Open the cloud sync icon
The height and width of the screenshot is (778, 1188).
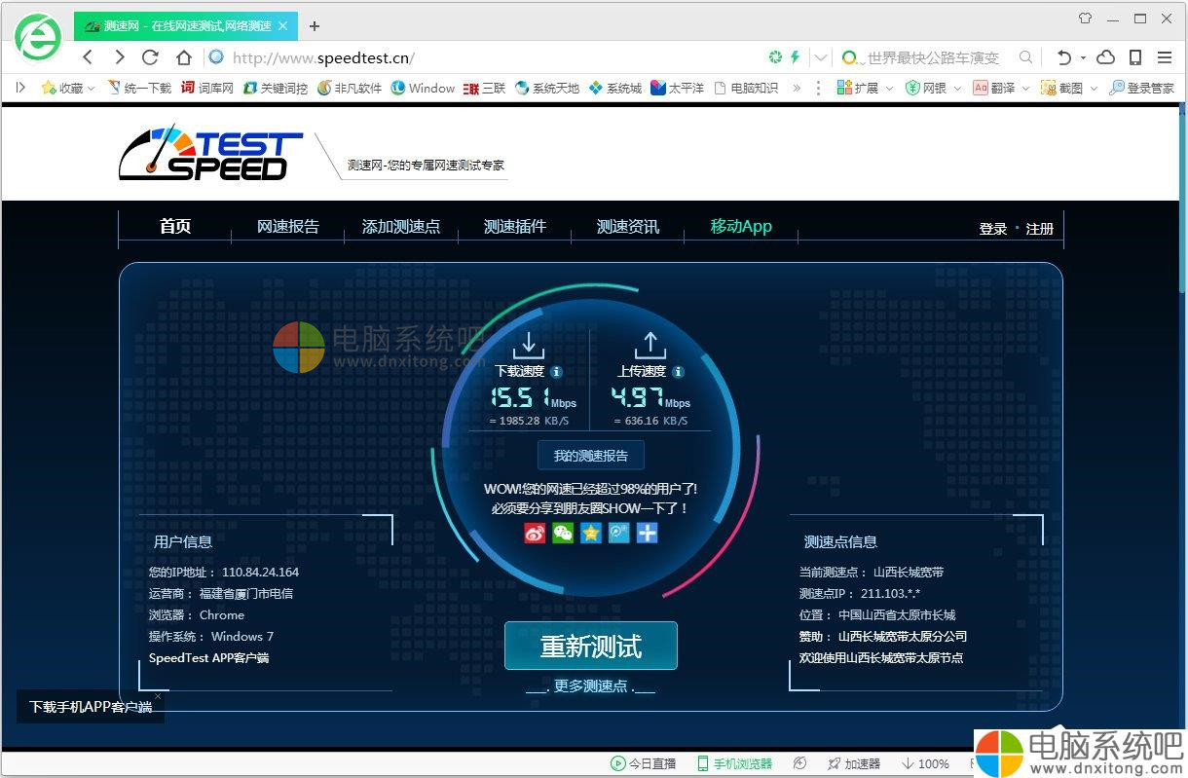(x=1105, y=57)
